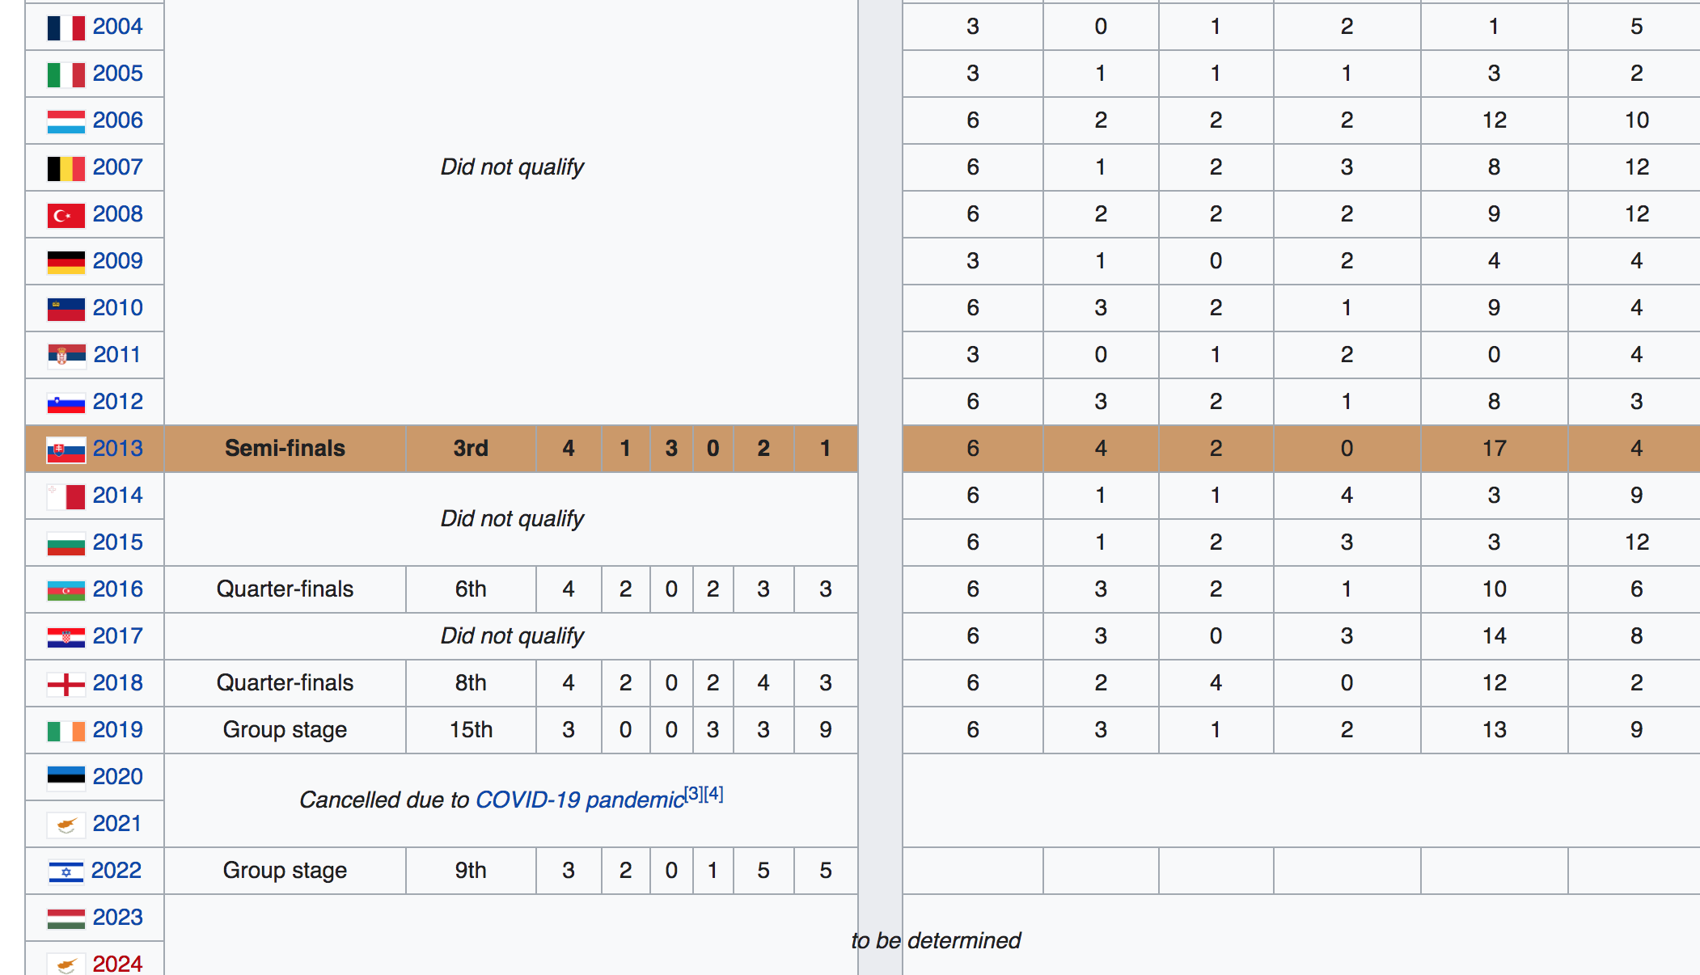This screenshot has height=975, width=1700.
Task: Click the England flag icon beside 2018
Action: tap(66, 684)
